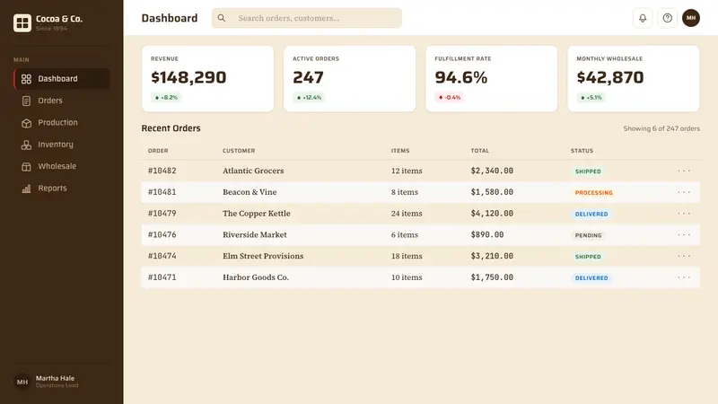This screenshot has height=404, width=718.
Task: Open Production from the sidebar
Action: tap(61, 123)
